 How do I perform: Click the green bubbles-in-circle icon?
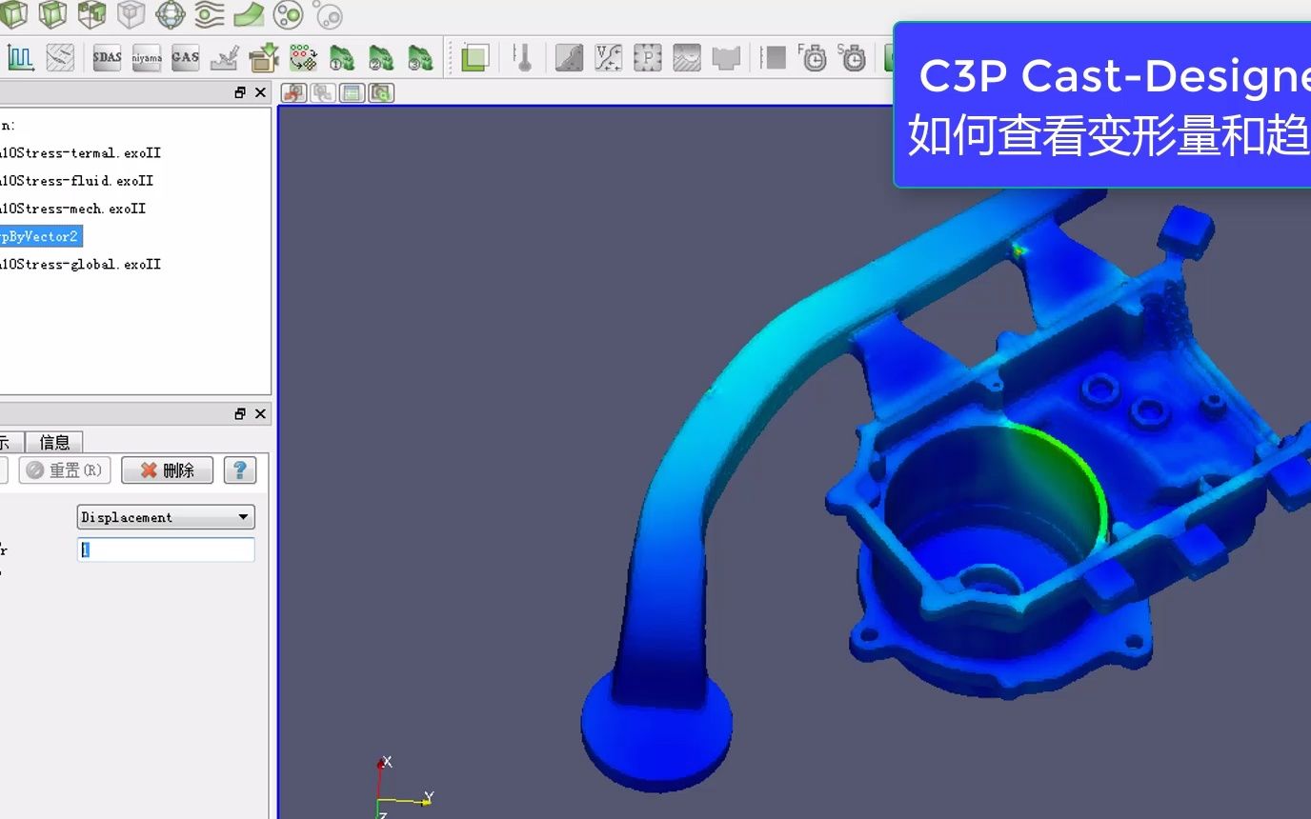[x=288, y=14]
